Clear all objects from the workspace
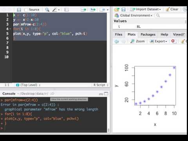 click(172, 9)
